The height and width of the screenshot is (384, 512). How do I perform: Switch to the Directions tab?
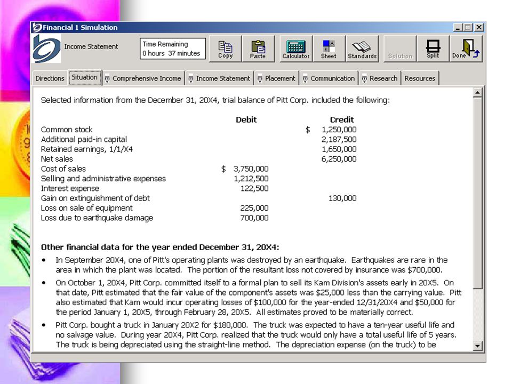pyautogui.click(x=50, y=78)
